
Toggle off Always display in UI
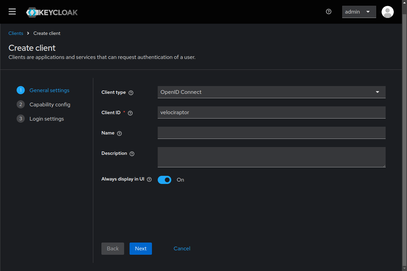[x=164, y=180]
